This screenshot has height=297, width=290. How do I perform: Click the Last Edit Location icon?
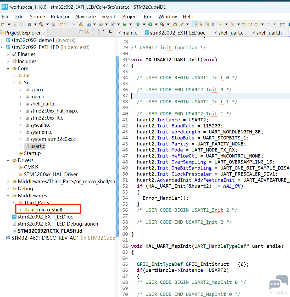pyautogui.click(x=244, y=24)
